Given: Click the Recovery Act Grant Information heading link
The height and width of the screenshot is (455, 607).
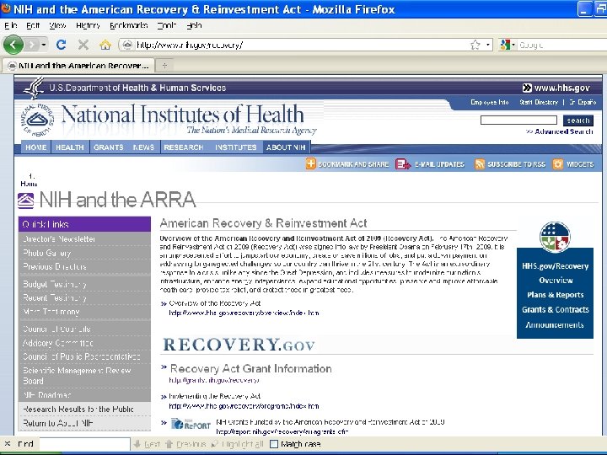Looking at the screenshot, I should point(251,369).
